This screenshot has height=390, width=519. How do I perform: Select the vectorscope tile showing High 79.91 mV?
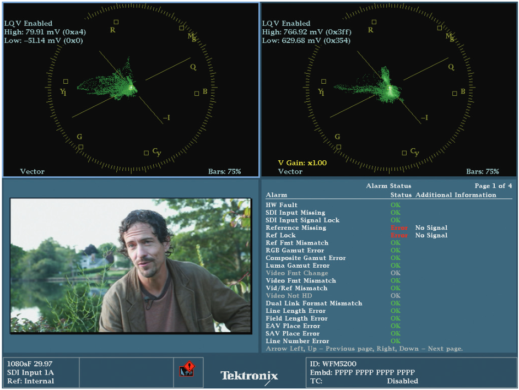[x=131, y=89]
